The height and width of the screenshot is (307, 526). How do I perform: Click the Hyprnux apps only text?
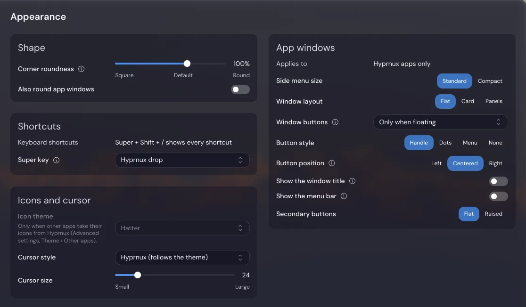[402, 64]
